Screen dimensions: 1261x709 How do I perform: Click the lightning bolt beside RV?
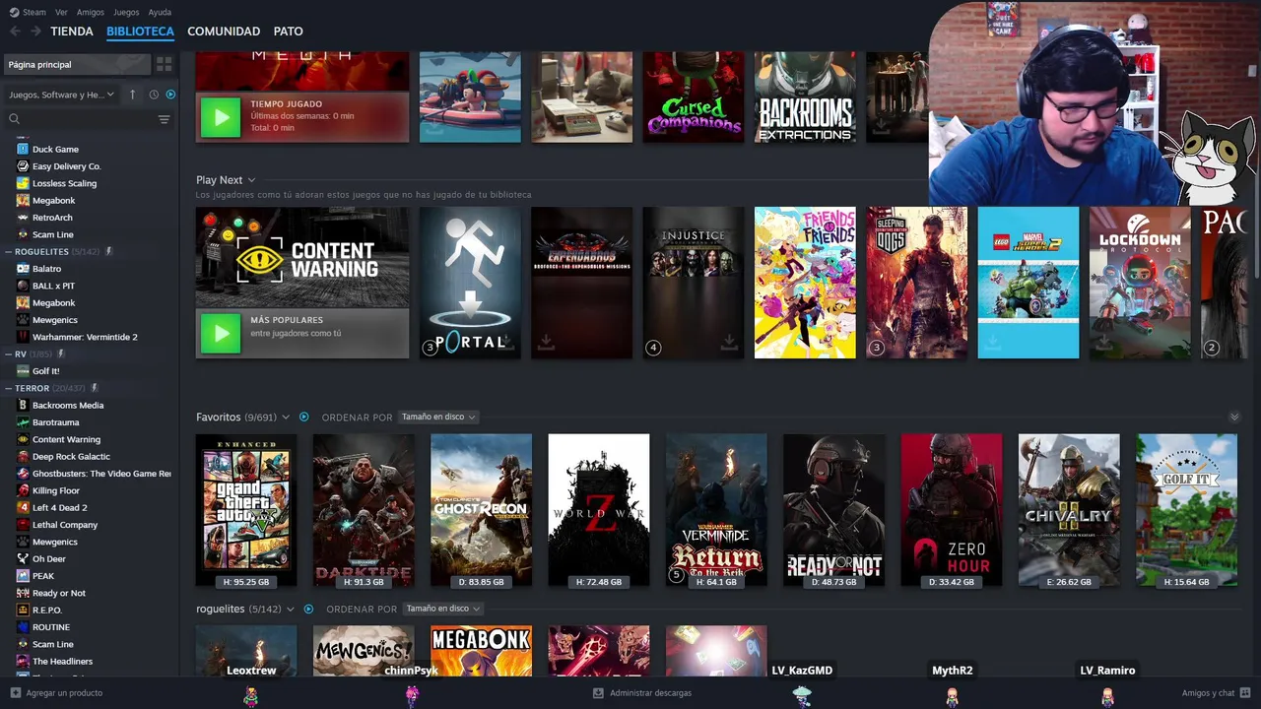(x=61, y=354)
